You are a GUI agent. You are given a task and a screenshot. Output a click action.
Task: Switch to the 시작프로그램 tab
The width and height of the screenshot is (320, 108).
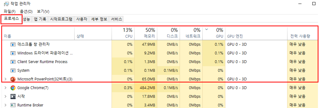click(61, 19)
